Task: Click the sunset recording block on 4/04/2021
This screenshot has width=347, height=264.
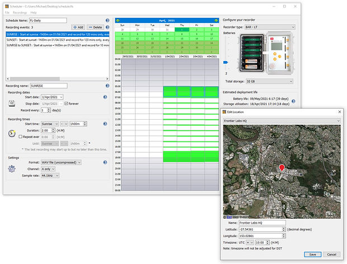Action: (212, 156)
